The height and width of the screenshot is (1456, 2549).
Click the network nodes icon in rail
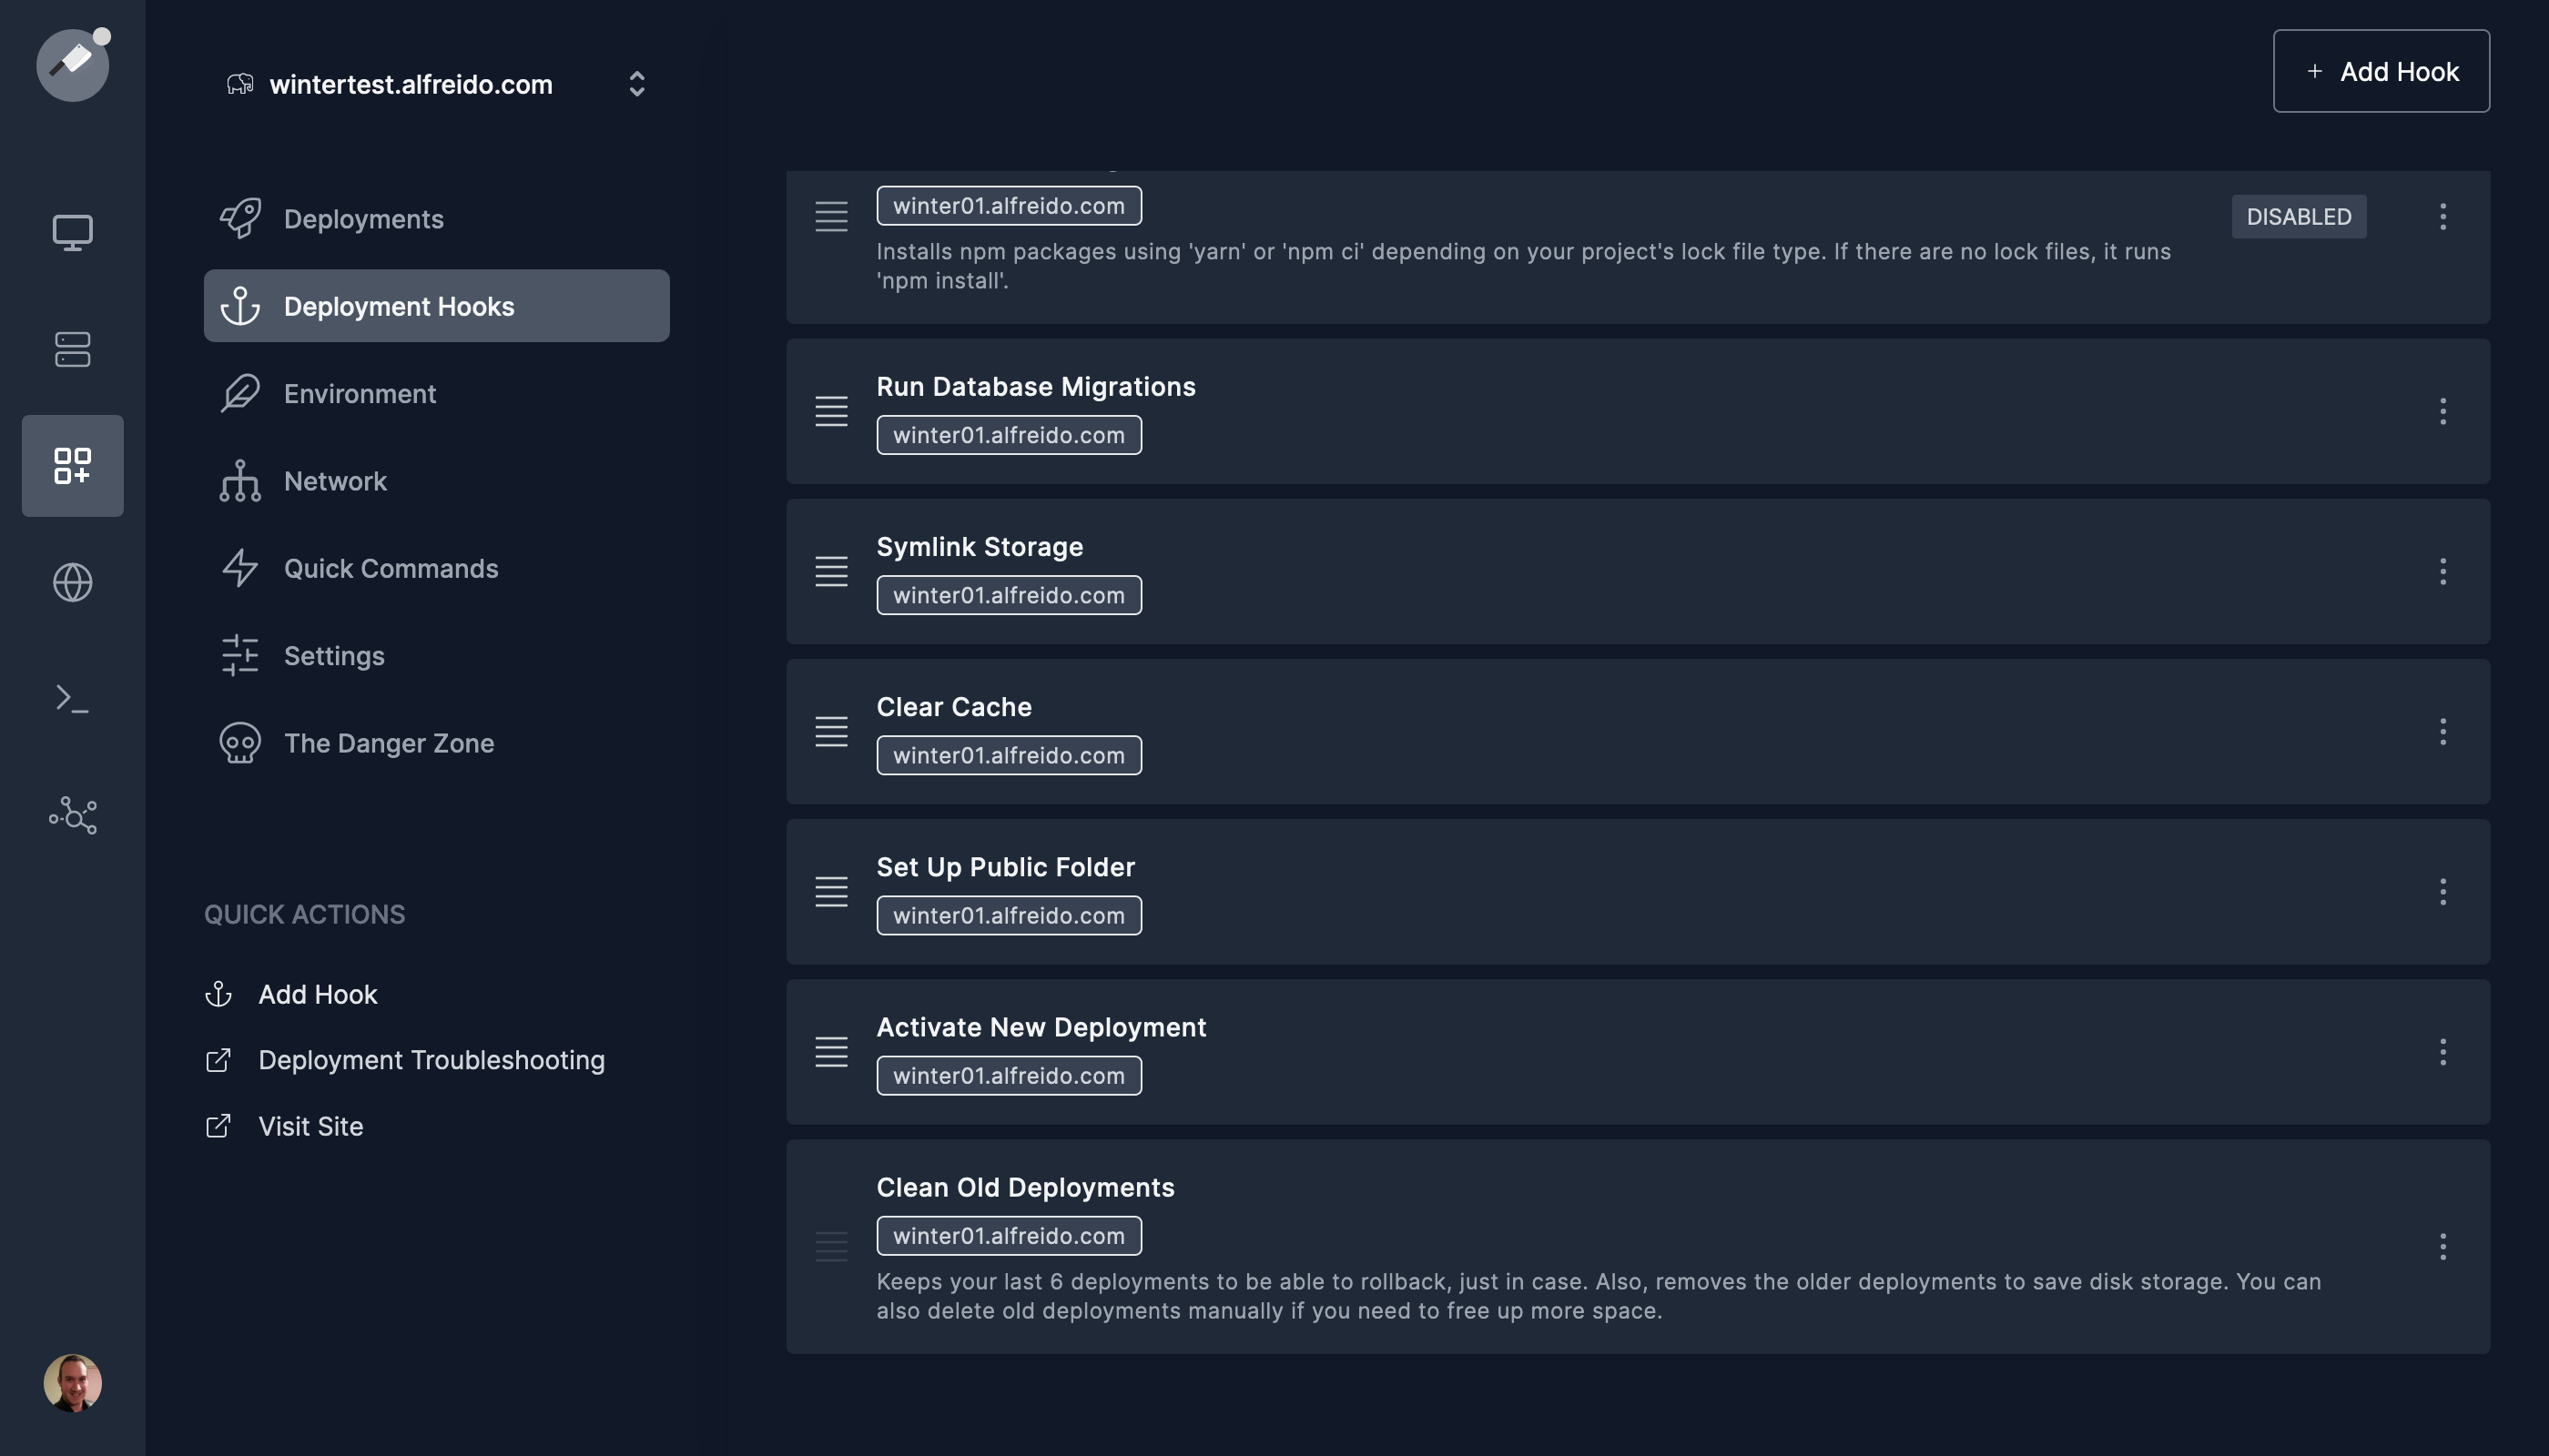point(72,815)
